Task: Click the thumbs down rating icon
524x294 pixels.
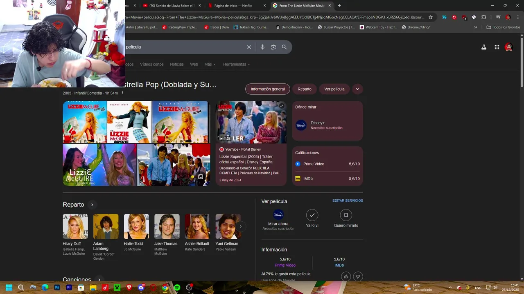Action: tap(358, 276)
